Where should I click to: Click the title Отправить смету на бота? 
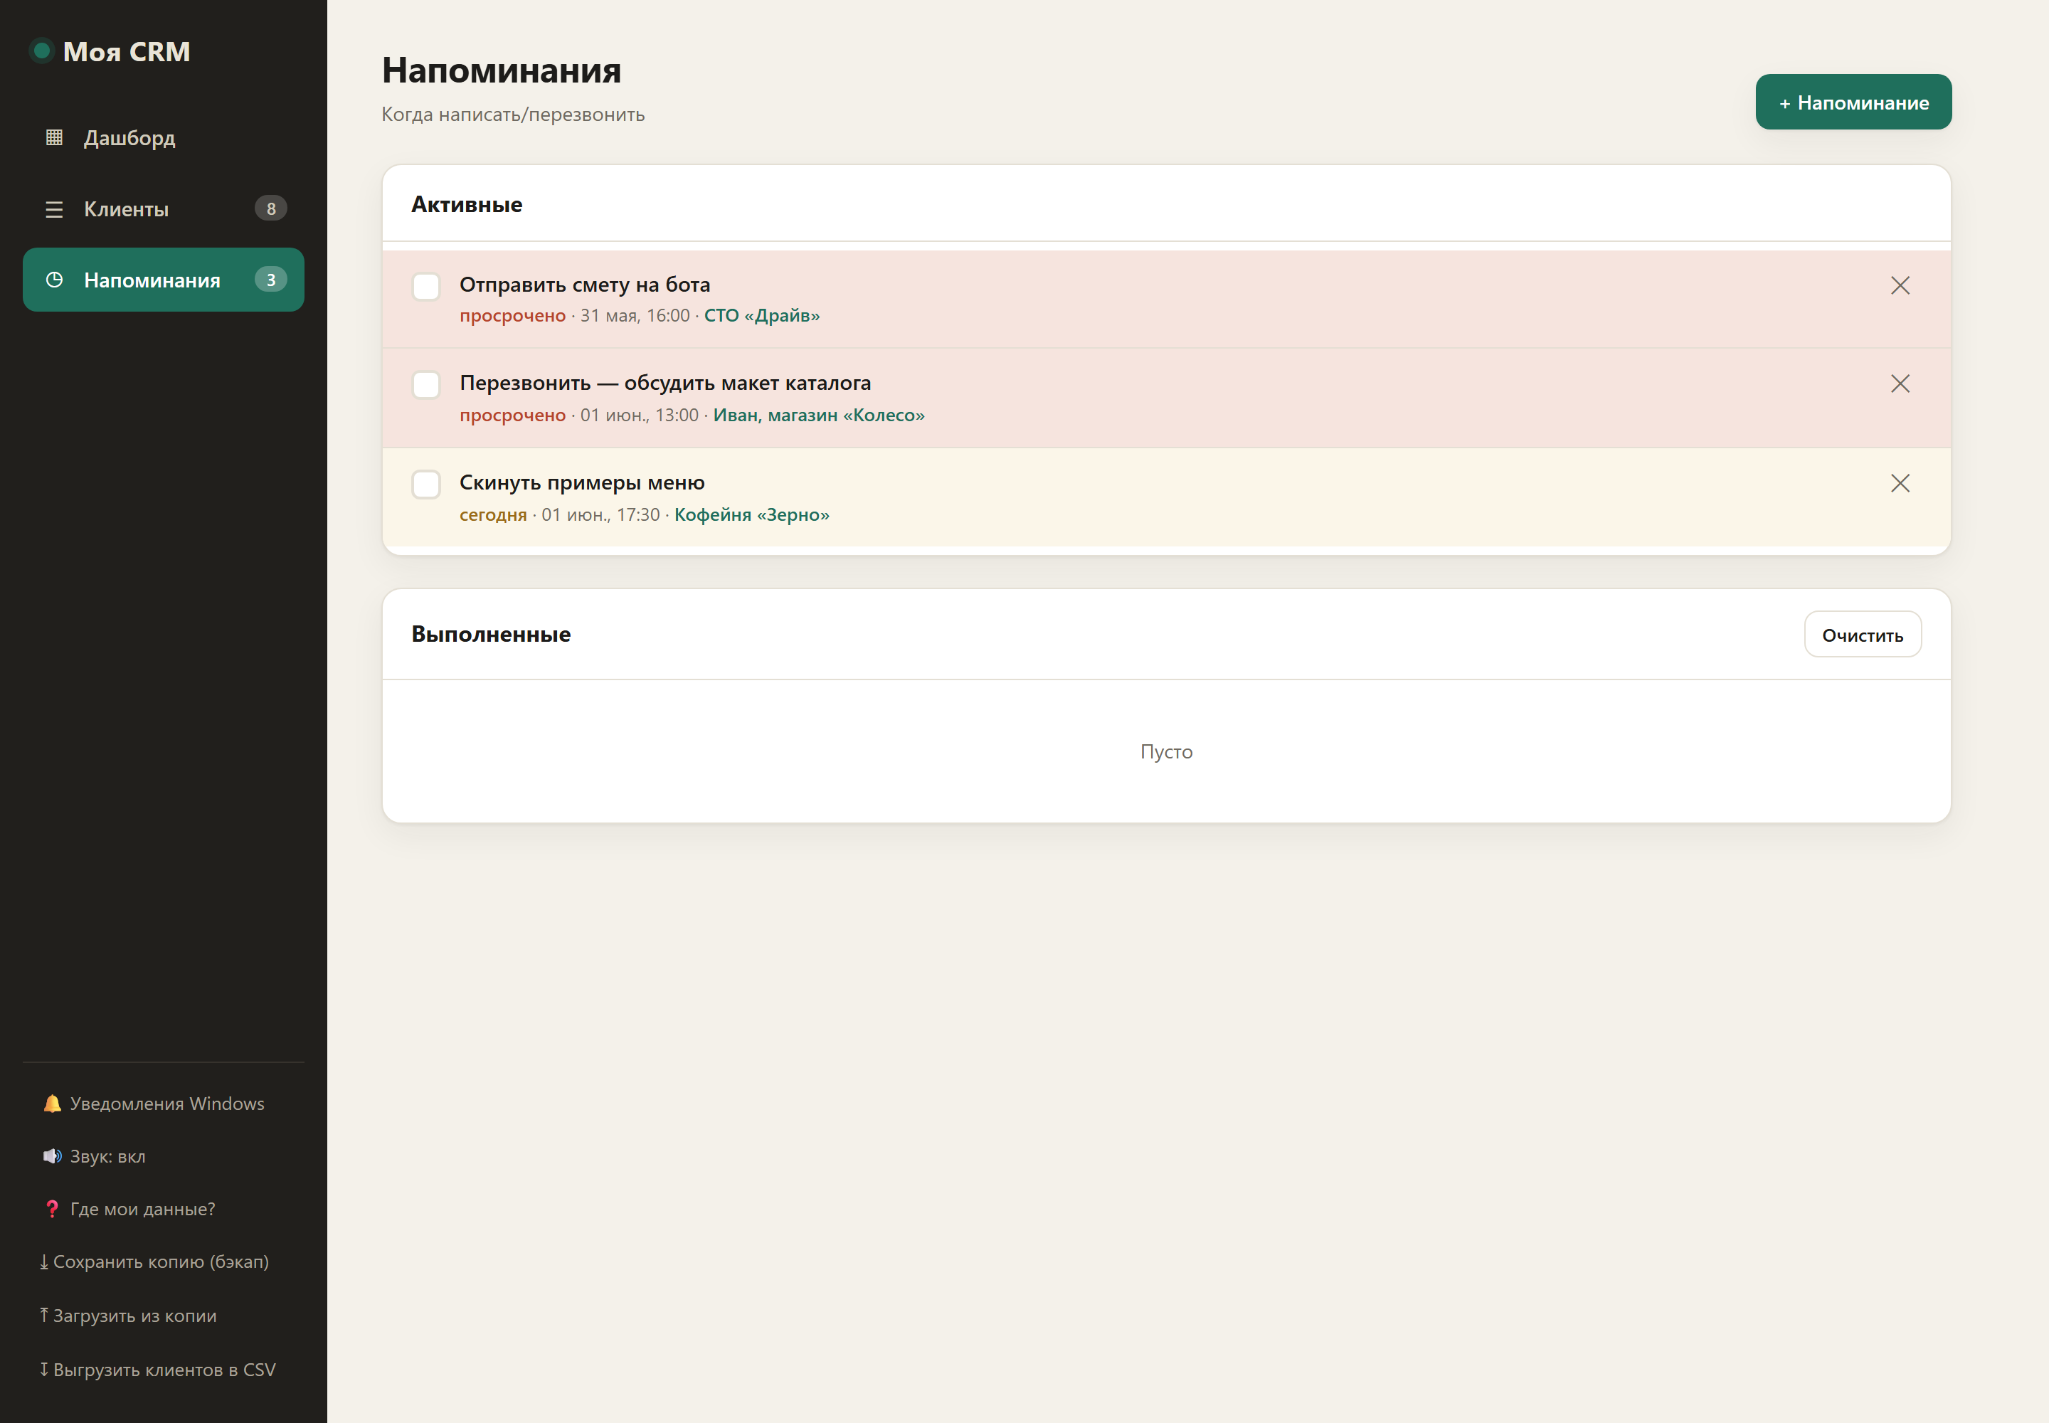(585, 285)
